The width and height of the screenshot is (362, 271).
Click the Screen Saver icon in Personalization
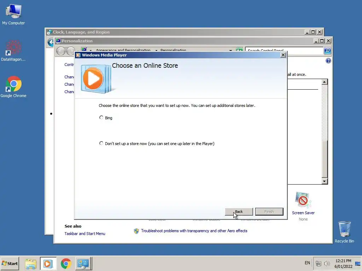coord(303,200)
